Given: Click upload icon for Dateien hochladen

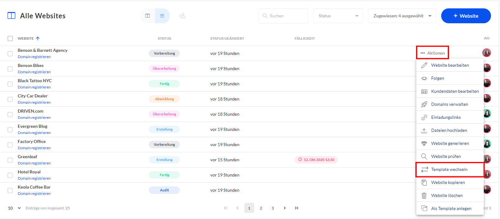Looking at the screenshot, I should (x=424, y=131).
